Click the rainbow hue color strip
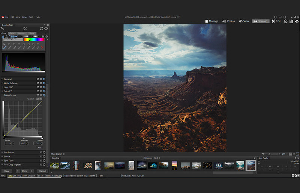This screenshot has width=300, height=193. click(x=34, y=40)
